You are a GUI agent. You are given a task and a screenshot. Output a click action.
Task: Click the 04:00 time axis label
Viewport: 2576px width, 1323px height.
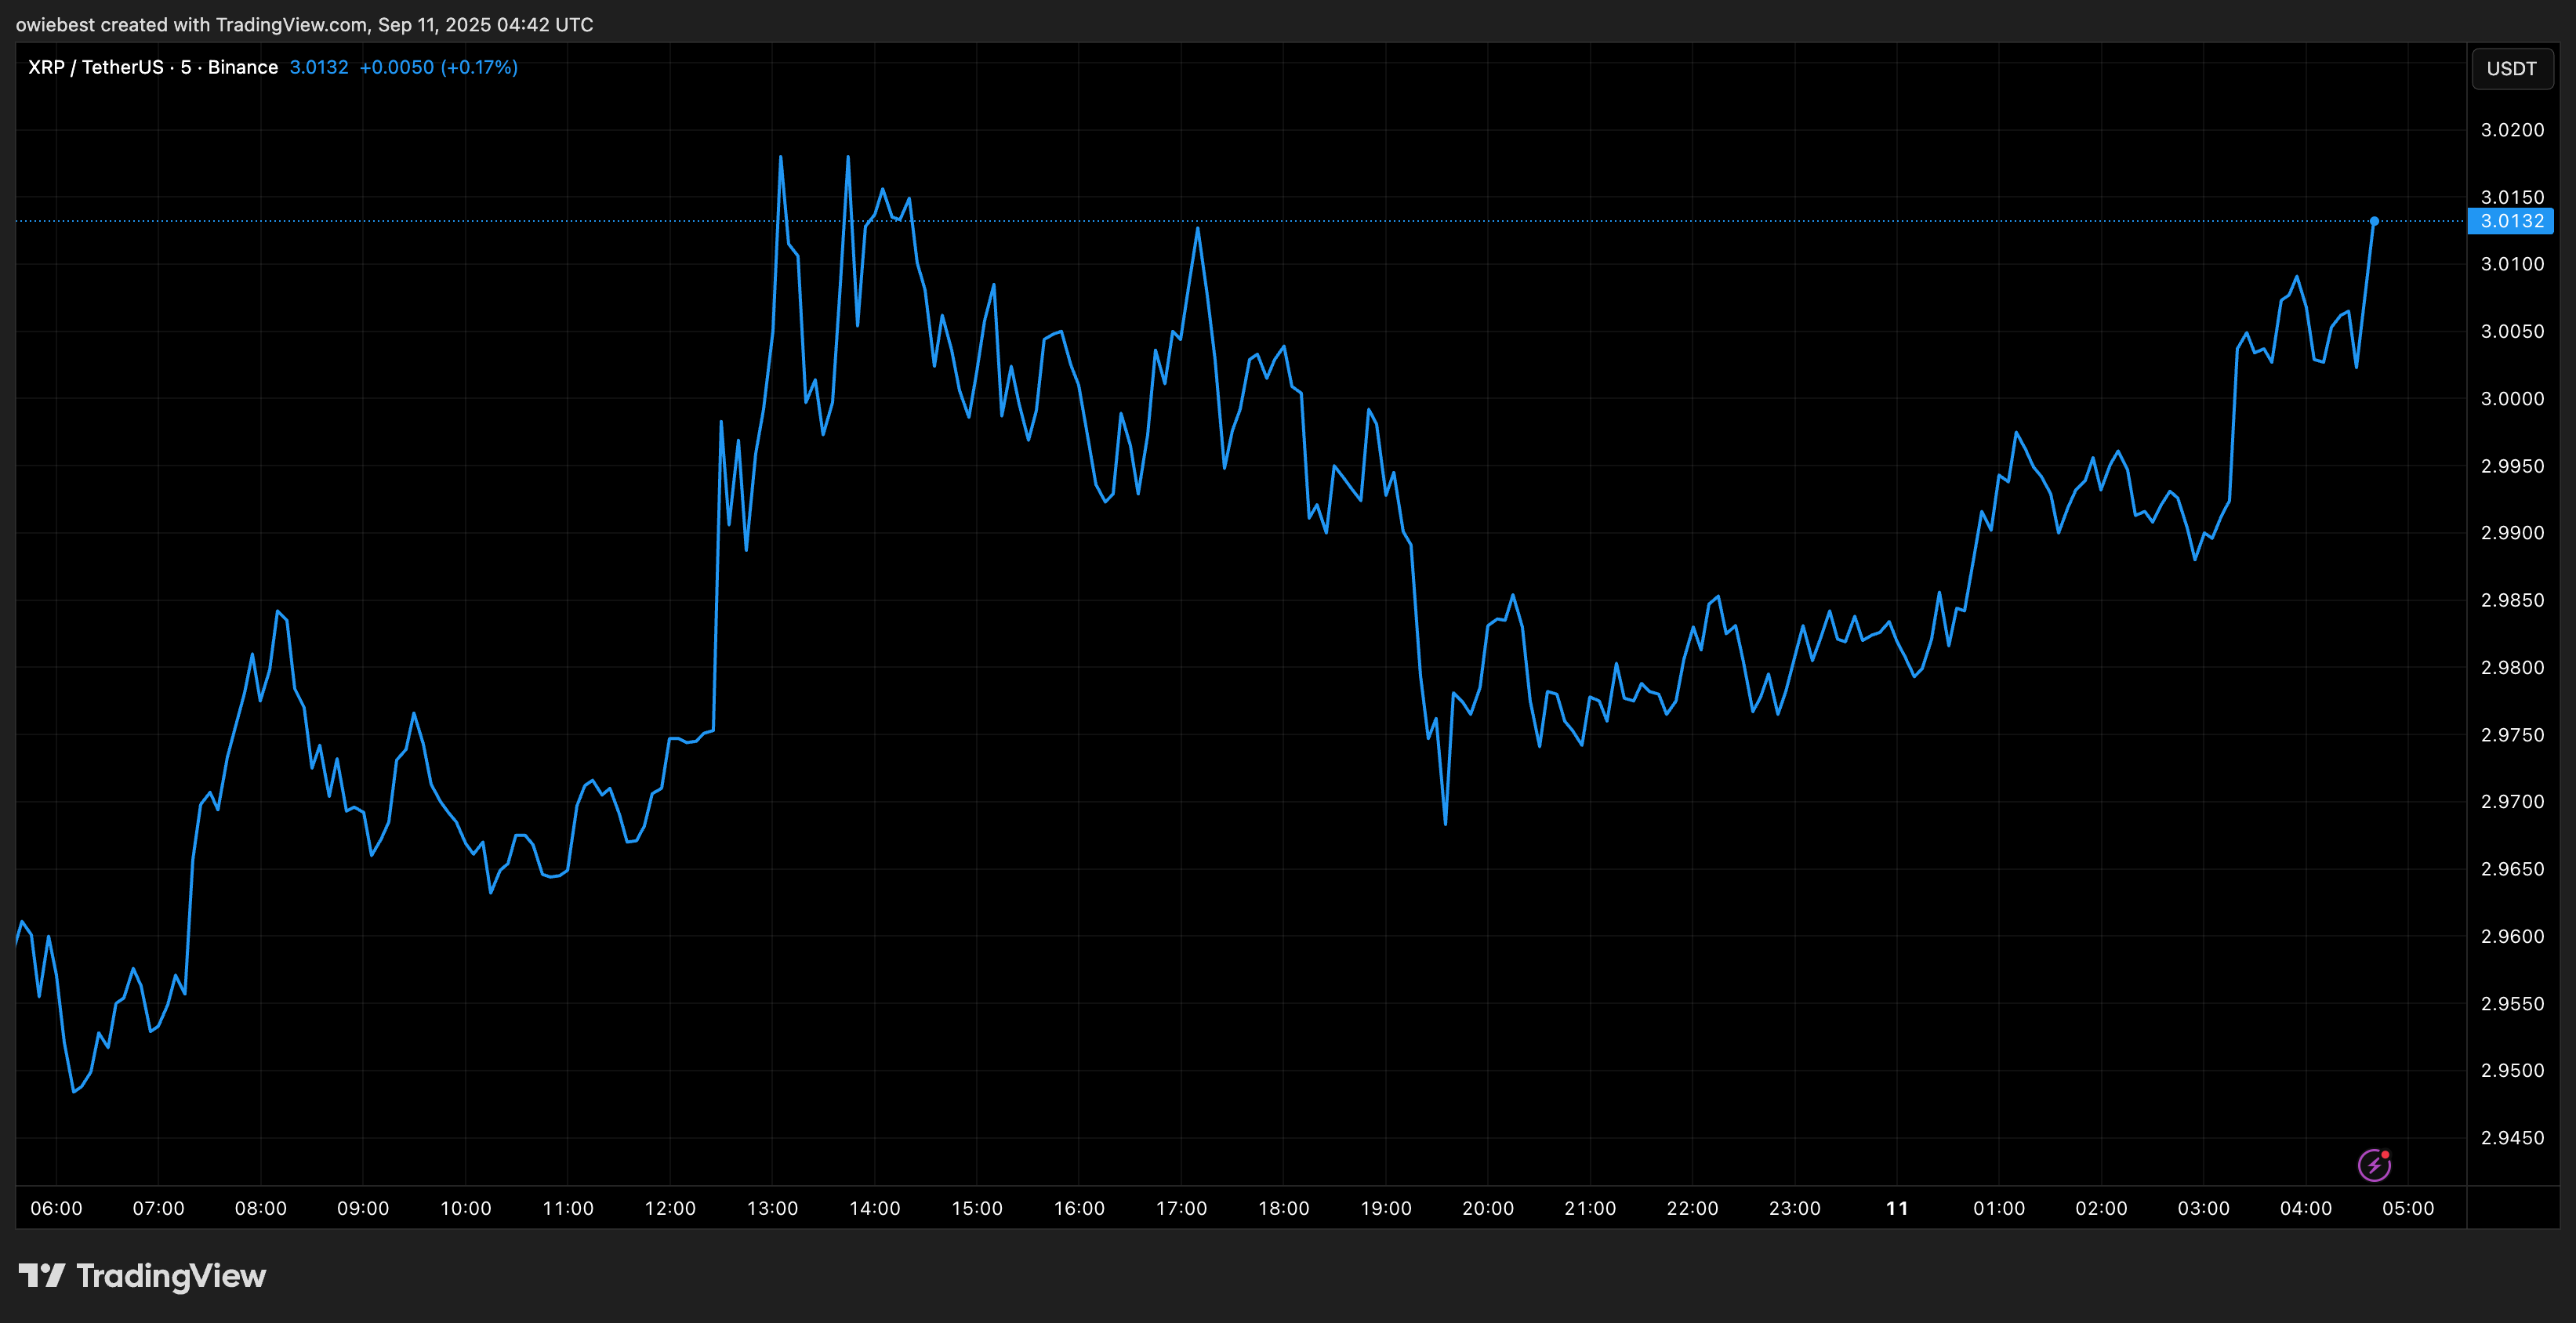(x=2306, y=1208)
